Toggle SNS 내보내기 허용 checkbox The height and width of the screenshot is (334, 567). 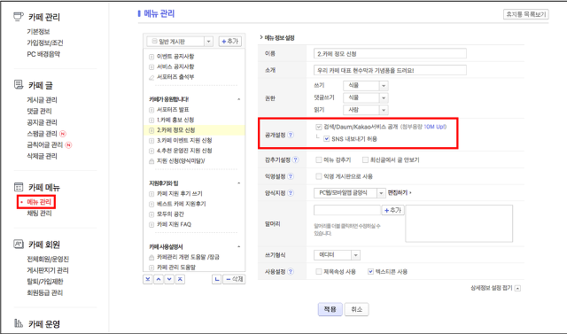327,139
